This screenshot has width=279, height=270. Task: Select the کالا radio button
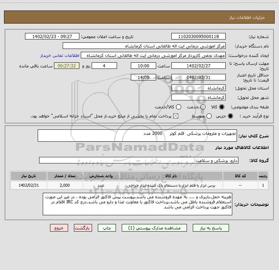click(x=222, y=107)
